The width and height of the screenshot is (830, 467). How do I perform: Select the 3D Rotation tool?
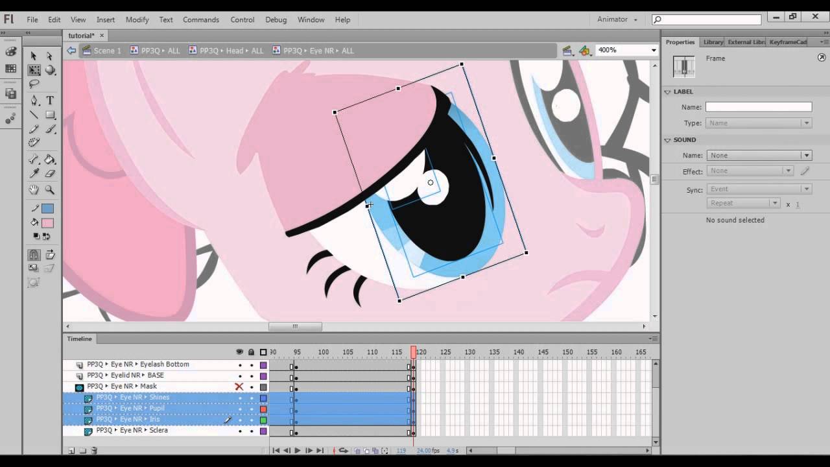[50, 70]
